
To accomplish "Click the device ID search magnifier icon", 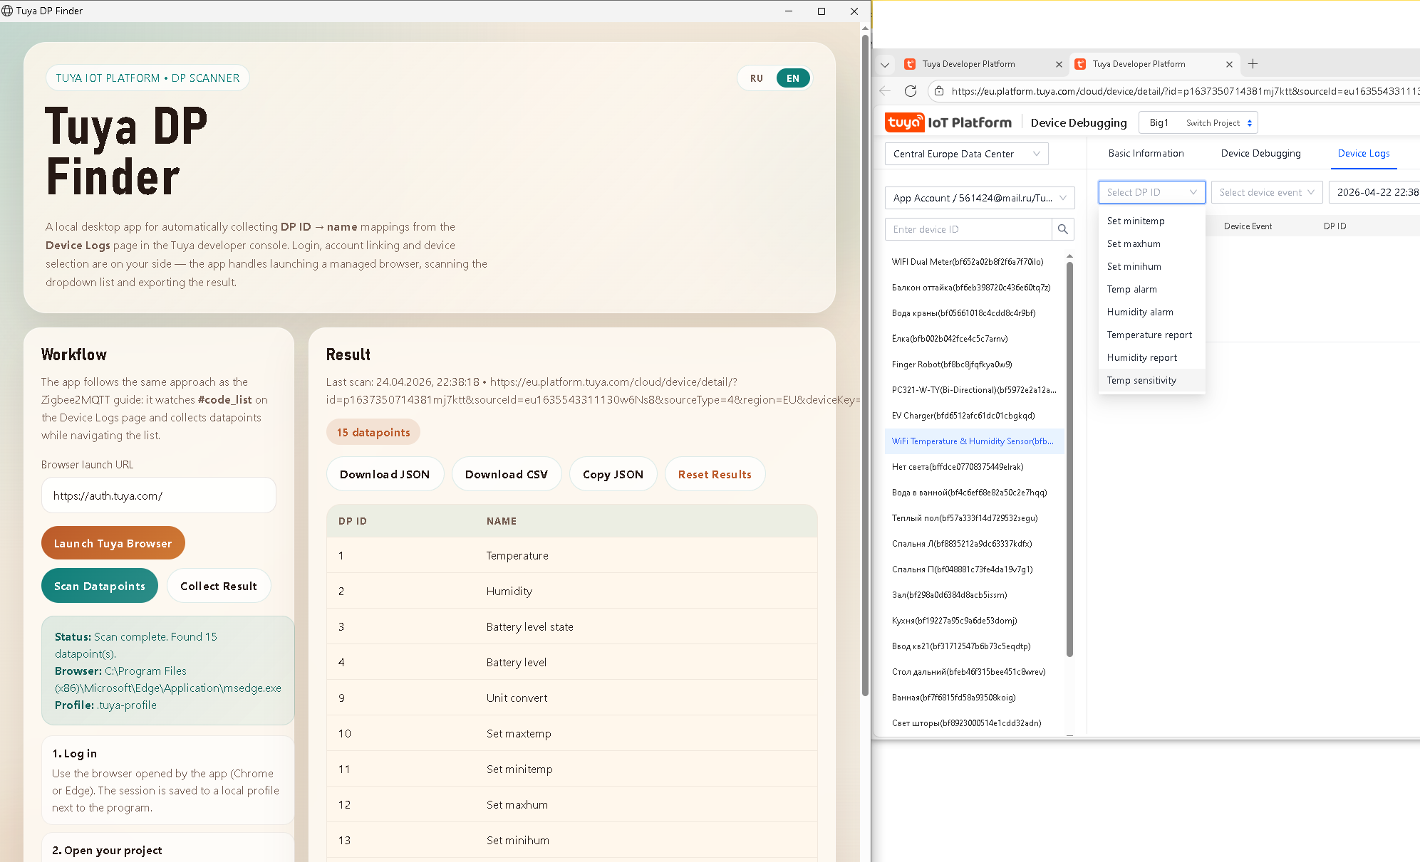I will point(1062,229).
